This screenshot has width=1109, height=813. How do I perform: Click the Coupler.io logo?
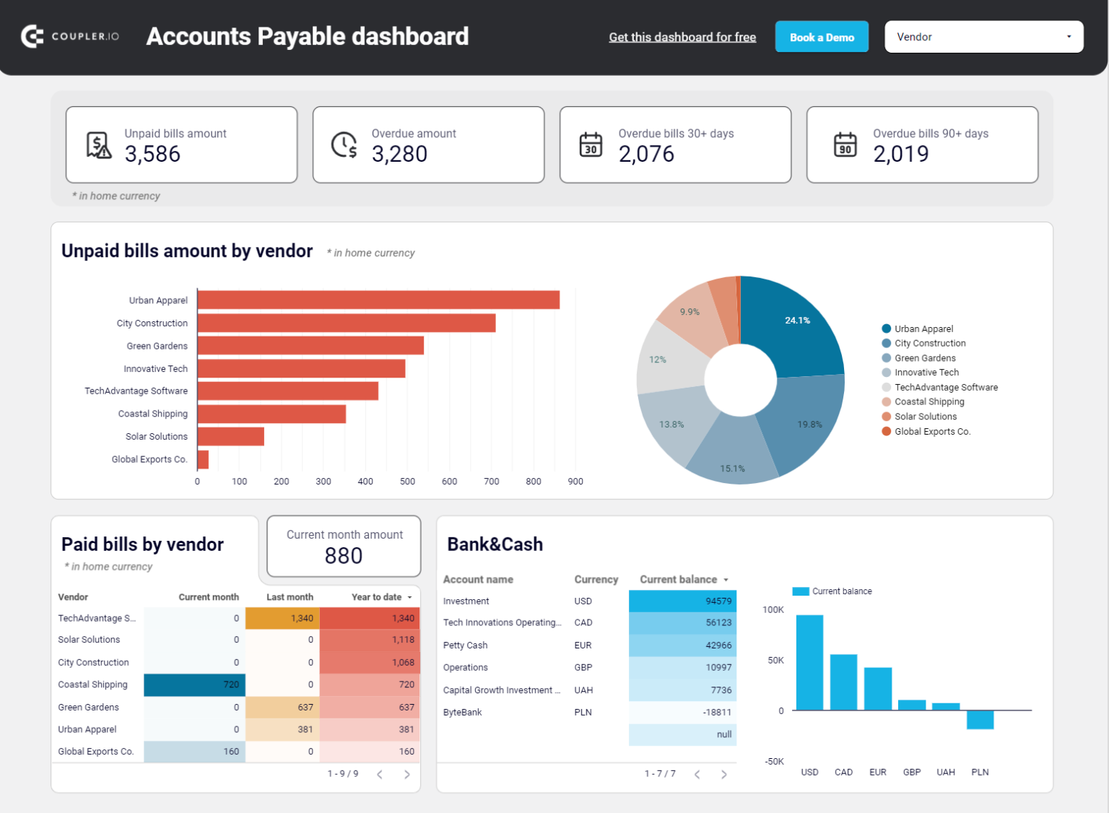[x=69, y=37]
